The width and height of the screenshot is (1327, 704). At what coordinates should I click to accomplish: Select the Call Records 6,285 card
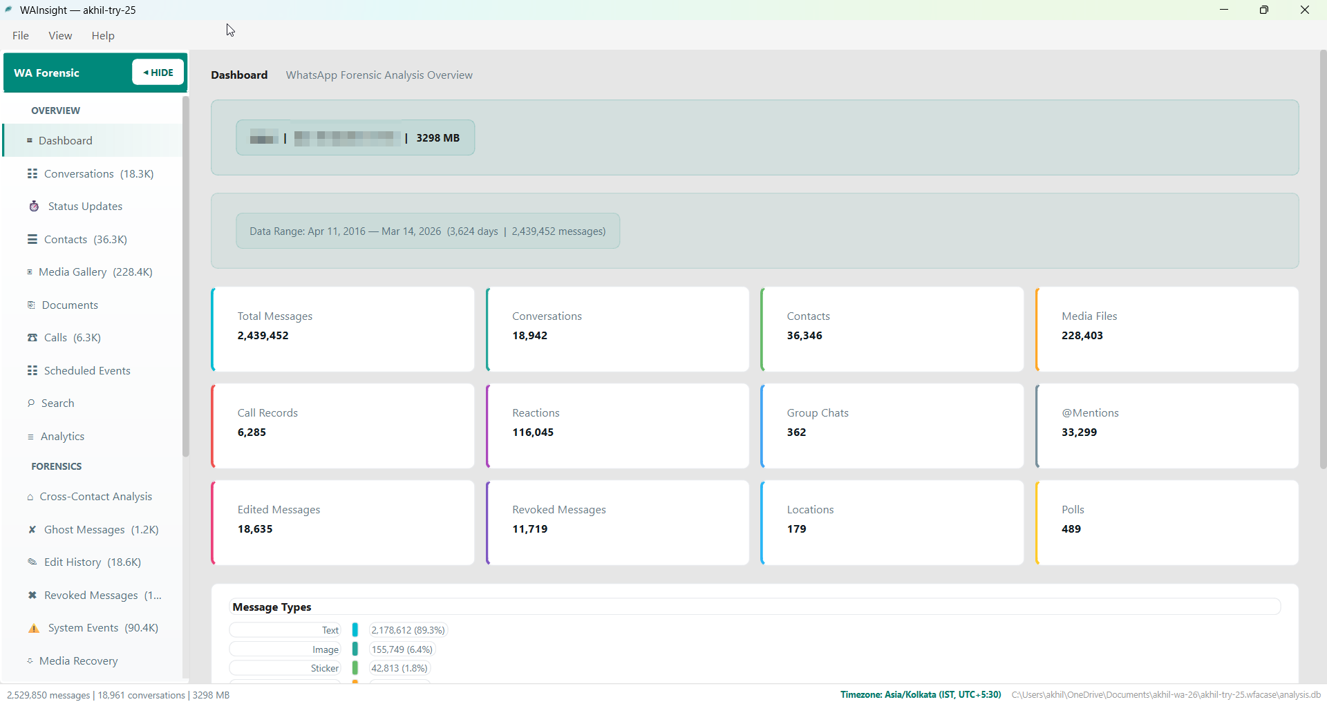point(343,426)
